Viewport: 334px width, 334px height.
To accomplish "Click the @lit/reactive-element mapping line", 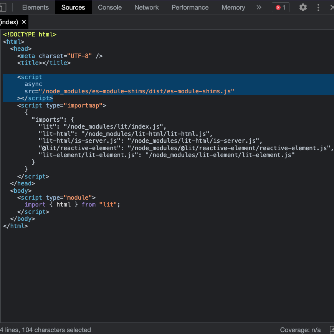I will (x=186, y=148).
